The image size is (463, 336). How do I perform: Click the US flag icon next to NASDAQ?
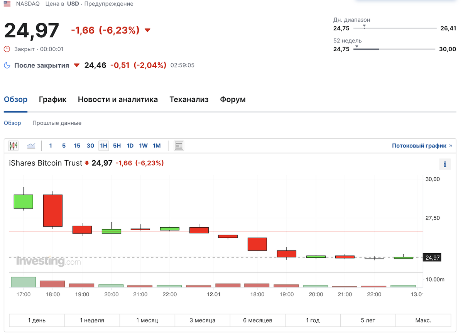pos(7,4)
